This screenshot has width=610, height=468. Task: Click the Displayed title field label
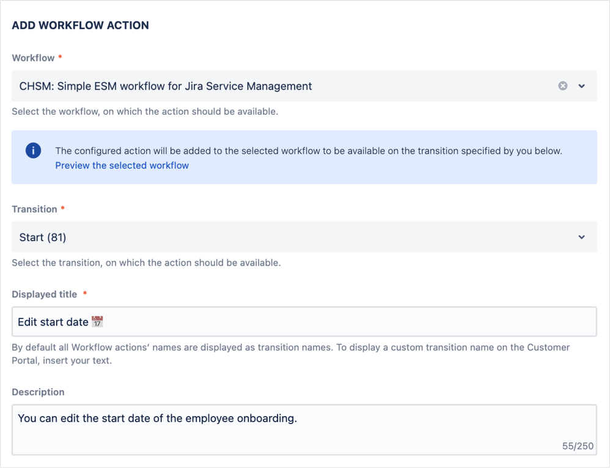(44, 294)
